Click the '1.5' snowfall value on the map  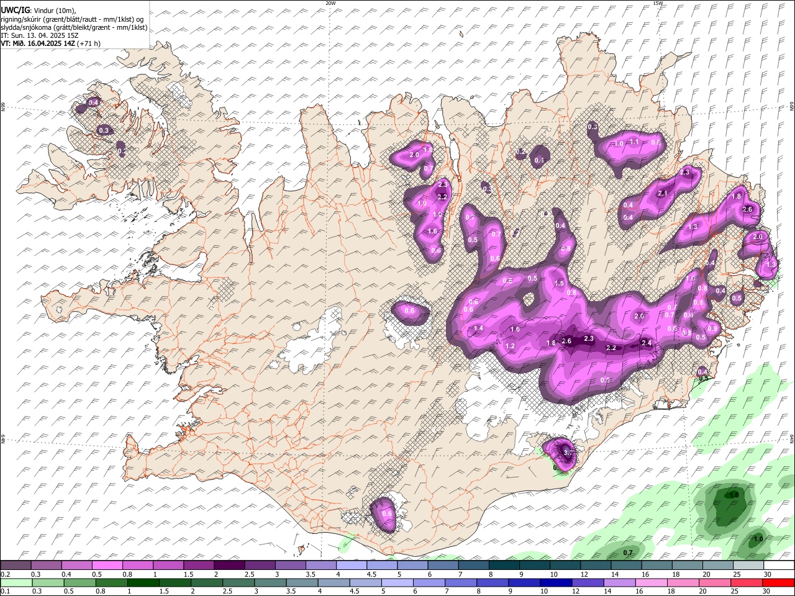pos(559,283)
